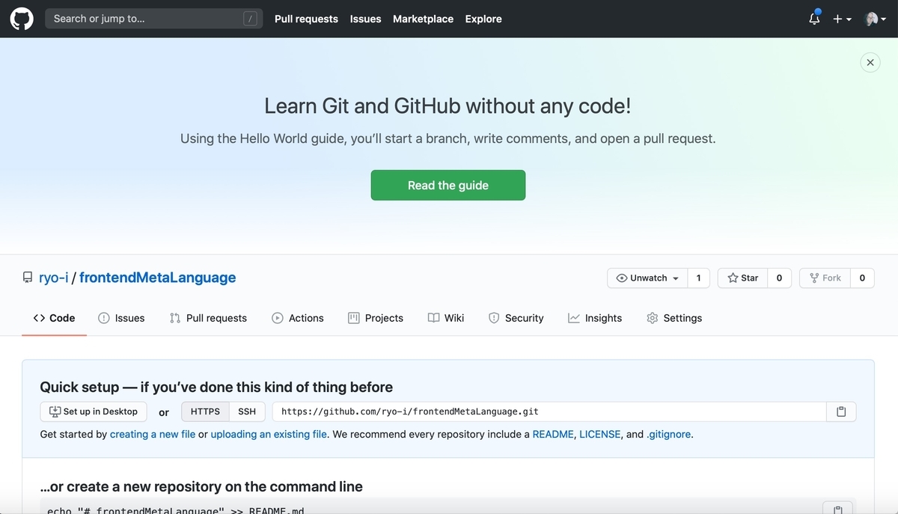
Task: Copy the clone URL to clipboard
Action: pyautogui.click(x=841, y=411)
